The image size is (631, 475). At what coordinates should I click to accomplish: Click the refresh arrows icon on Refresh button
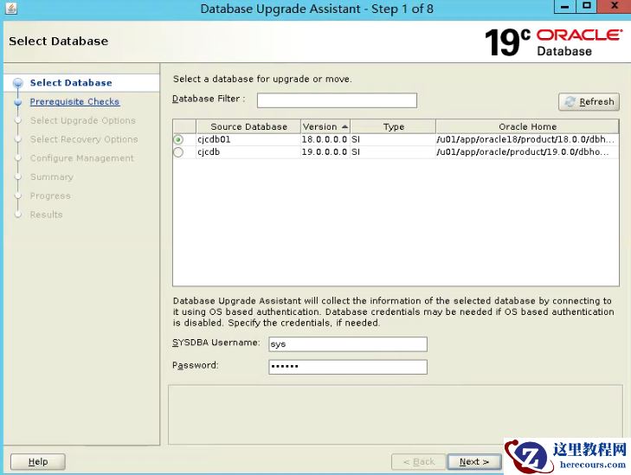[x=570, y=102]
